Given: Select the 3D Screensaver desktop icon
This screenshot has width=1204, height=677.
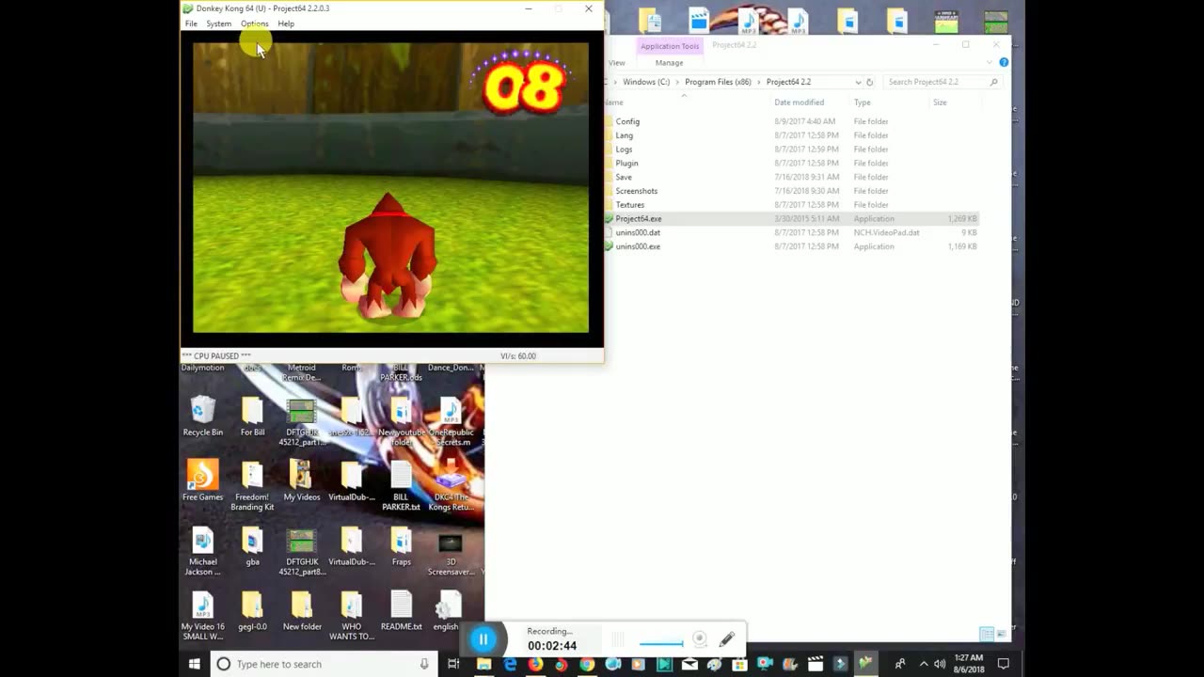Looking at the screenshot, I should 451,551.
